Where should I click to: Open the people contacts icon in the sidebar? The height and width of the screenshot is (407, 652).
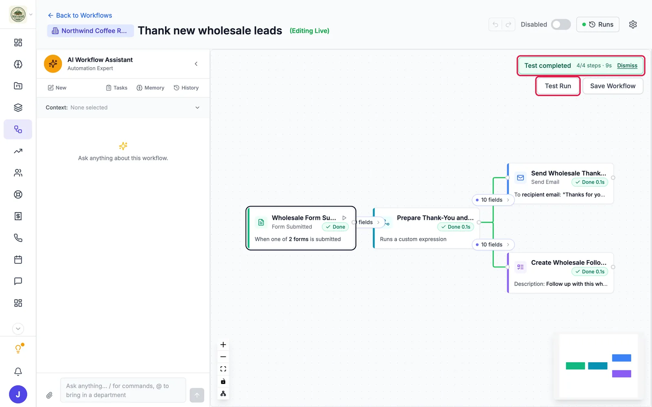point(18,173)
